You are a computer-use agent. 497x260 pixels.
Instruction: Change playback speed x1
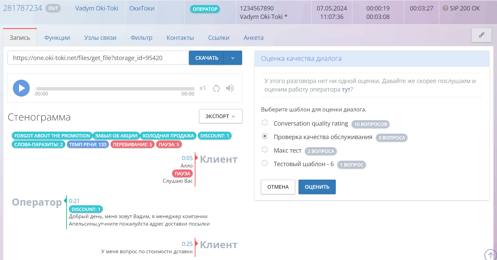203,88
